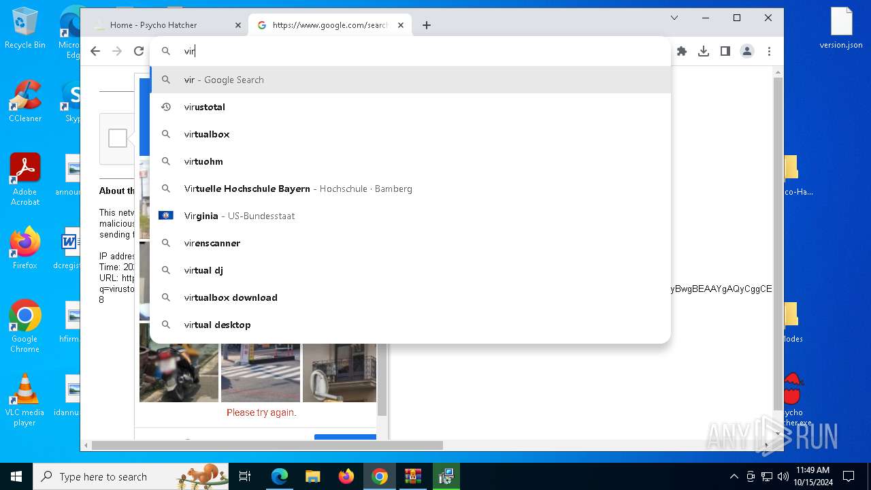Viewport: 871px width, 490px height.
Task: Close the Google search tab
Action: (401, 25)
